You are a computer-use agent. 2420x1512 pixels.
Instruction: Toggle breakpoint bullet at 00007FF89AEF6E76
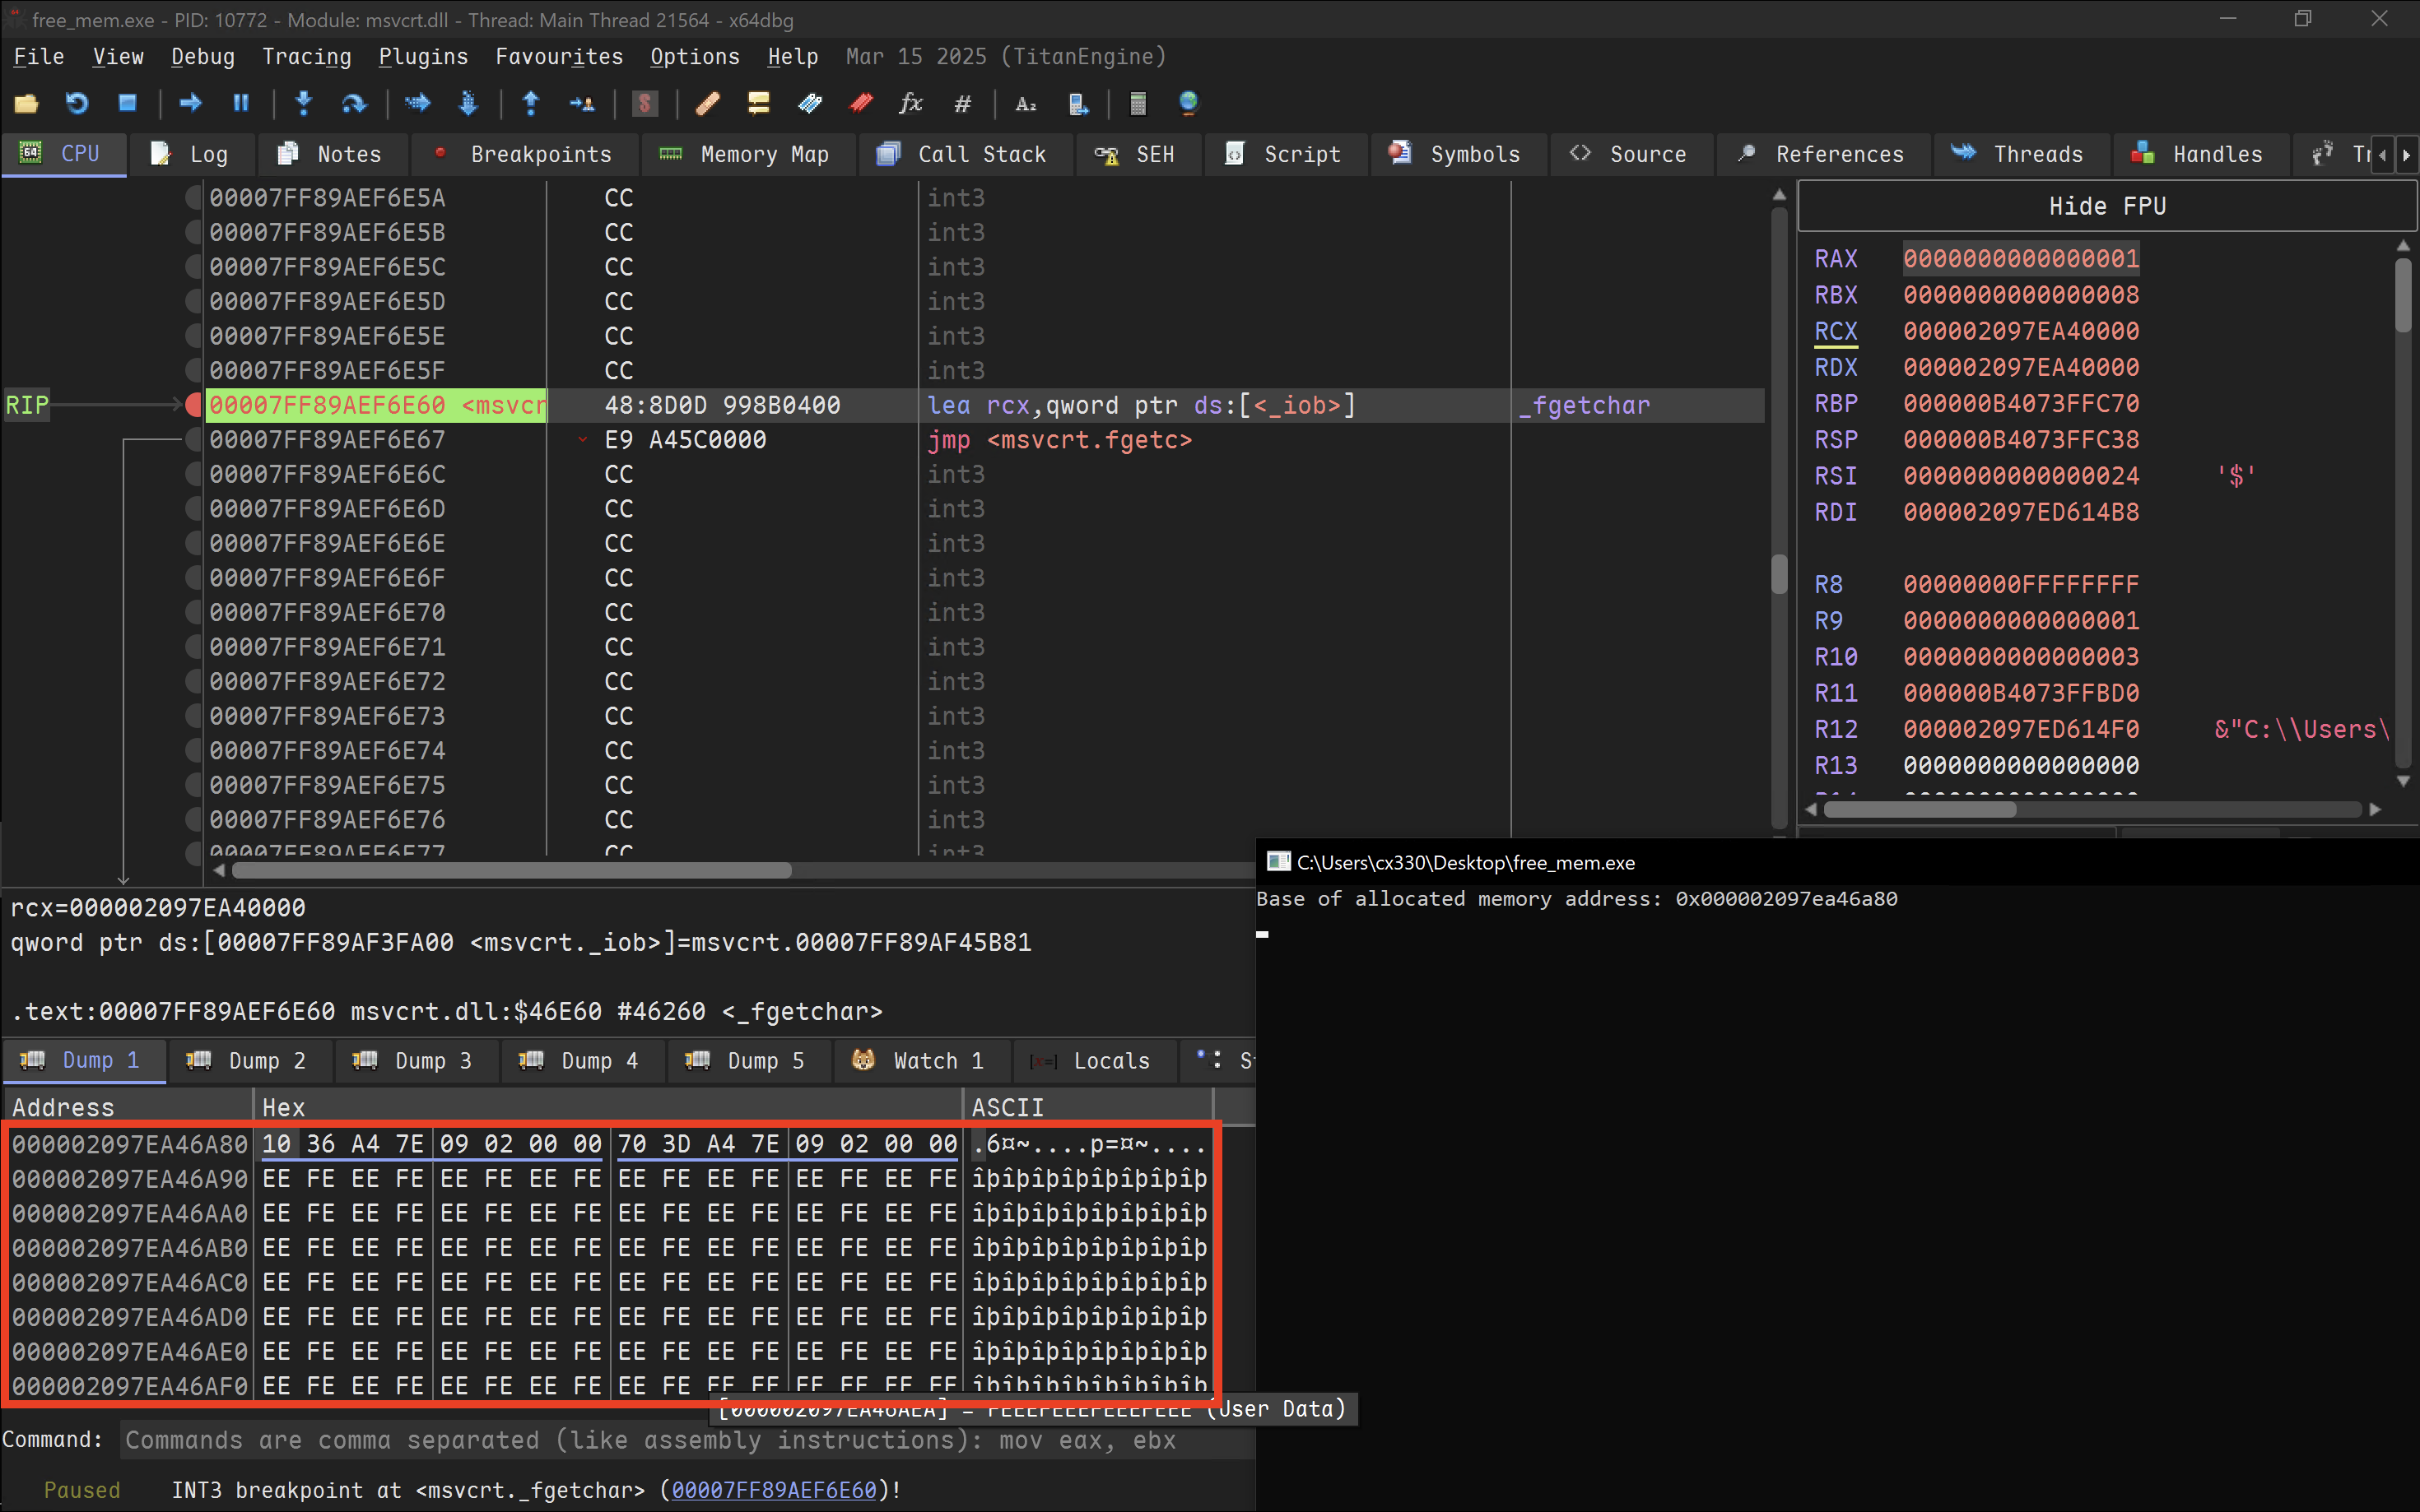pyautogui.click(x=194, y=820)
